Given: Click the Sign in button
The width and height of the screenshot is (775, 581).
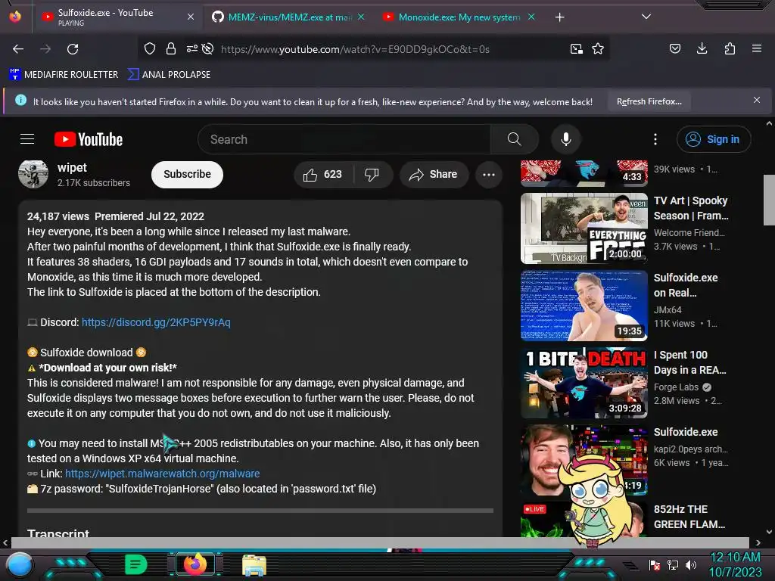Looking at the screenshot, I should [x=714, y=139].
